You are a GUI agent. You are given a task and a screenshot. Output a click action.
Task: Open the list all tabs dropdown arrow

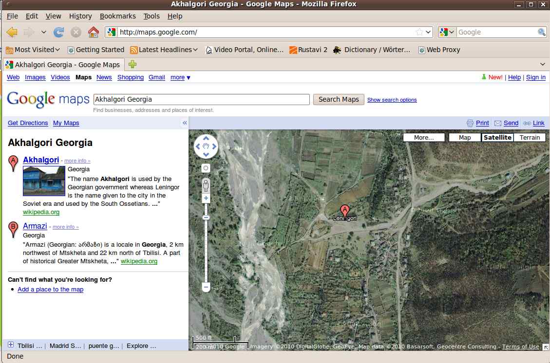[x=543, y=64]
